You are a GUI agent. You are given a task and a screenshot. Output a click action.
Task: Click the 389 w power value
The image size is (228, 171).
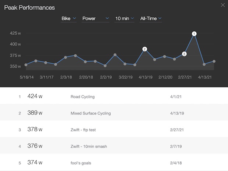pos(35,113)
